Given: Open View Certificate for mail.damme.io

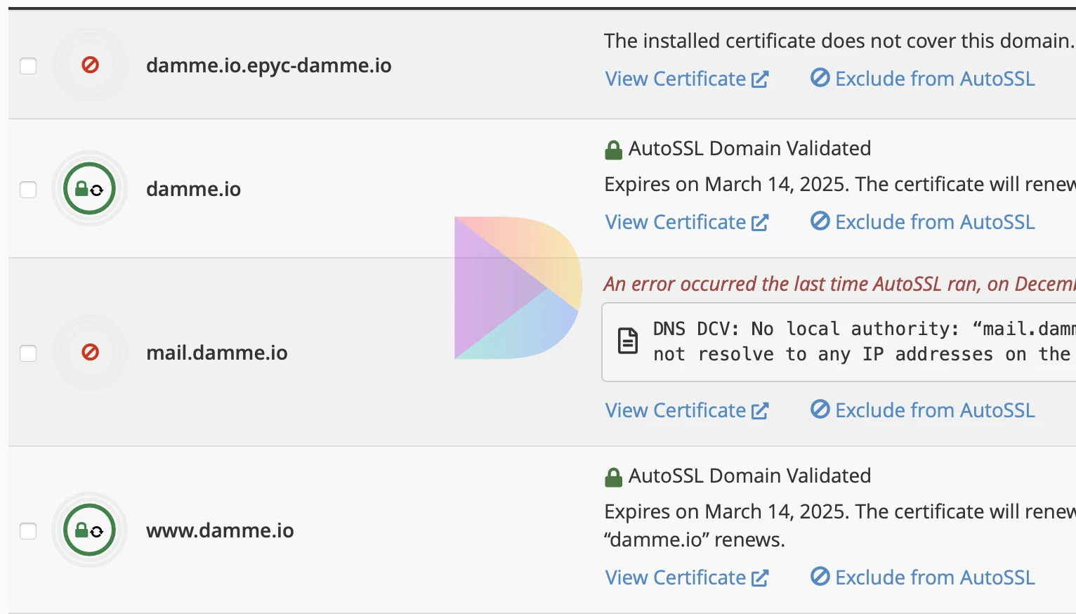Looking at the screenshot, I should click(687, 410).
